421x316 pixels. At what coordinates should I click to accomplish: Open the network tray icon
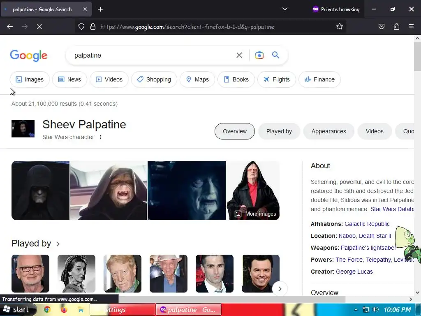tap(365, 309)
